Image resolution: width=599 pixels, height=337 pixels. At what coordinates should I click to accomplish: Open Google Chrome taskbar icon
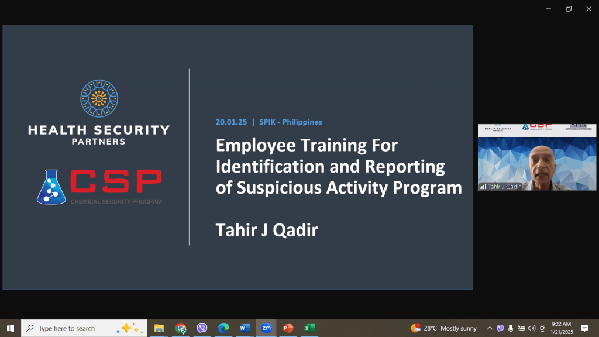click(x=181, y=328)
